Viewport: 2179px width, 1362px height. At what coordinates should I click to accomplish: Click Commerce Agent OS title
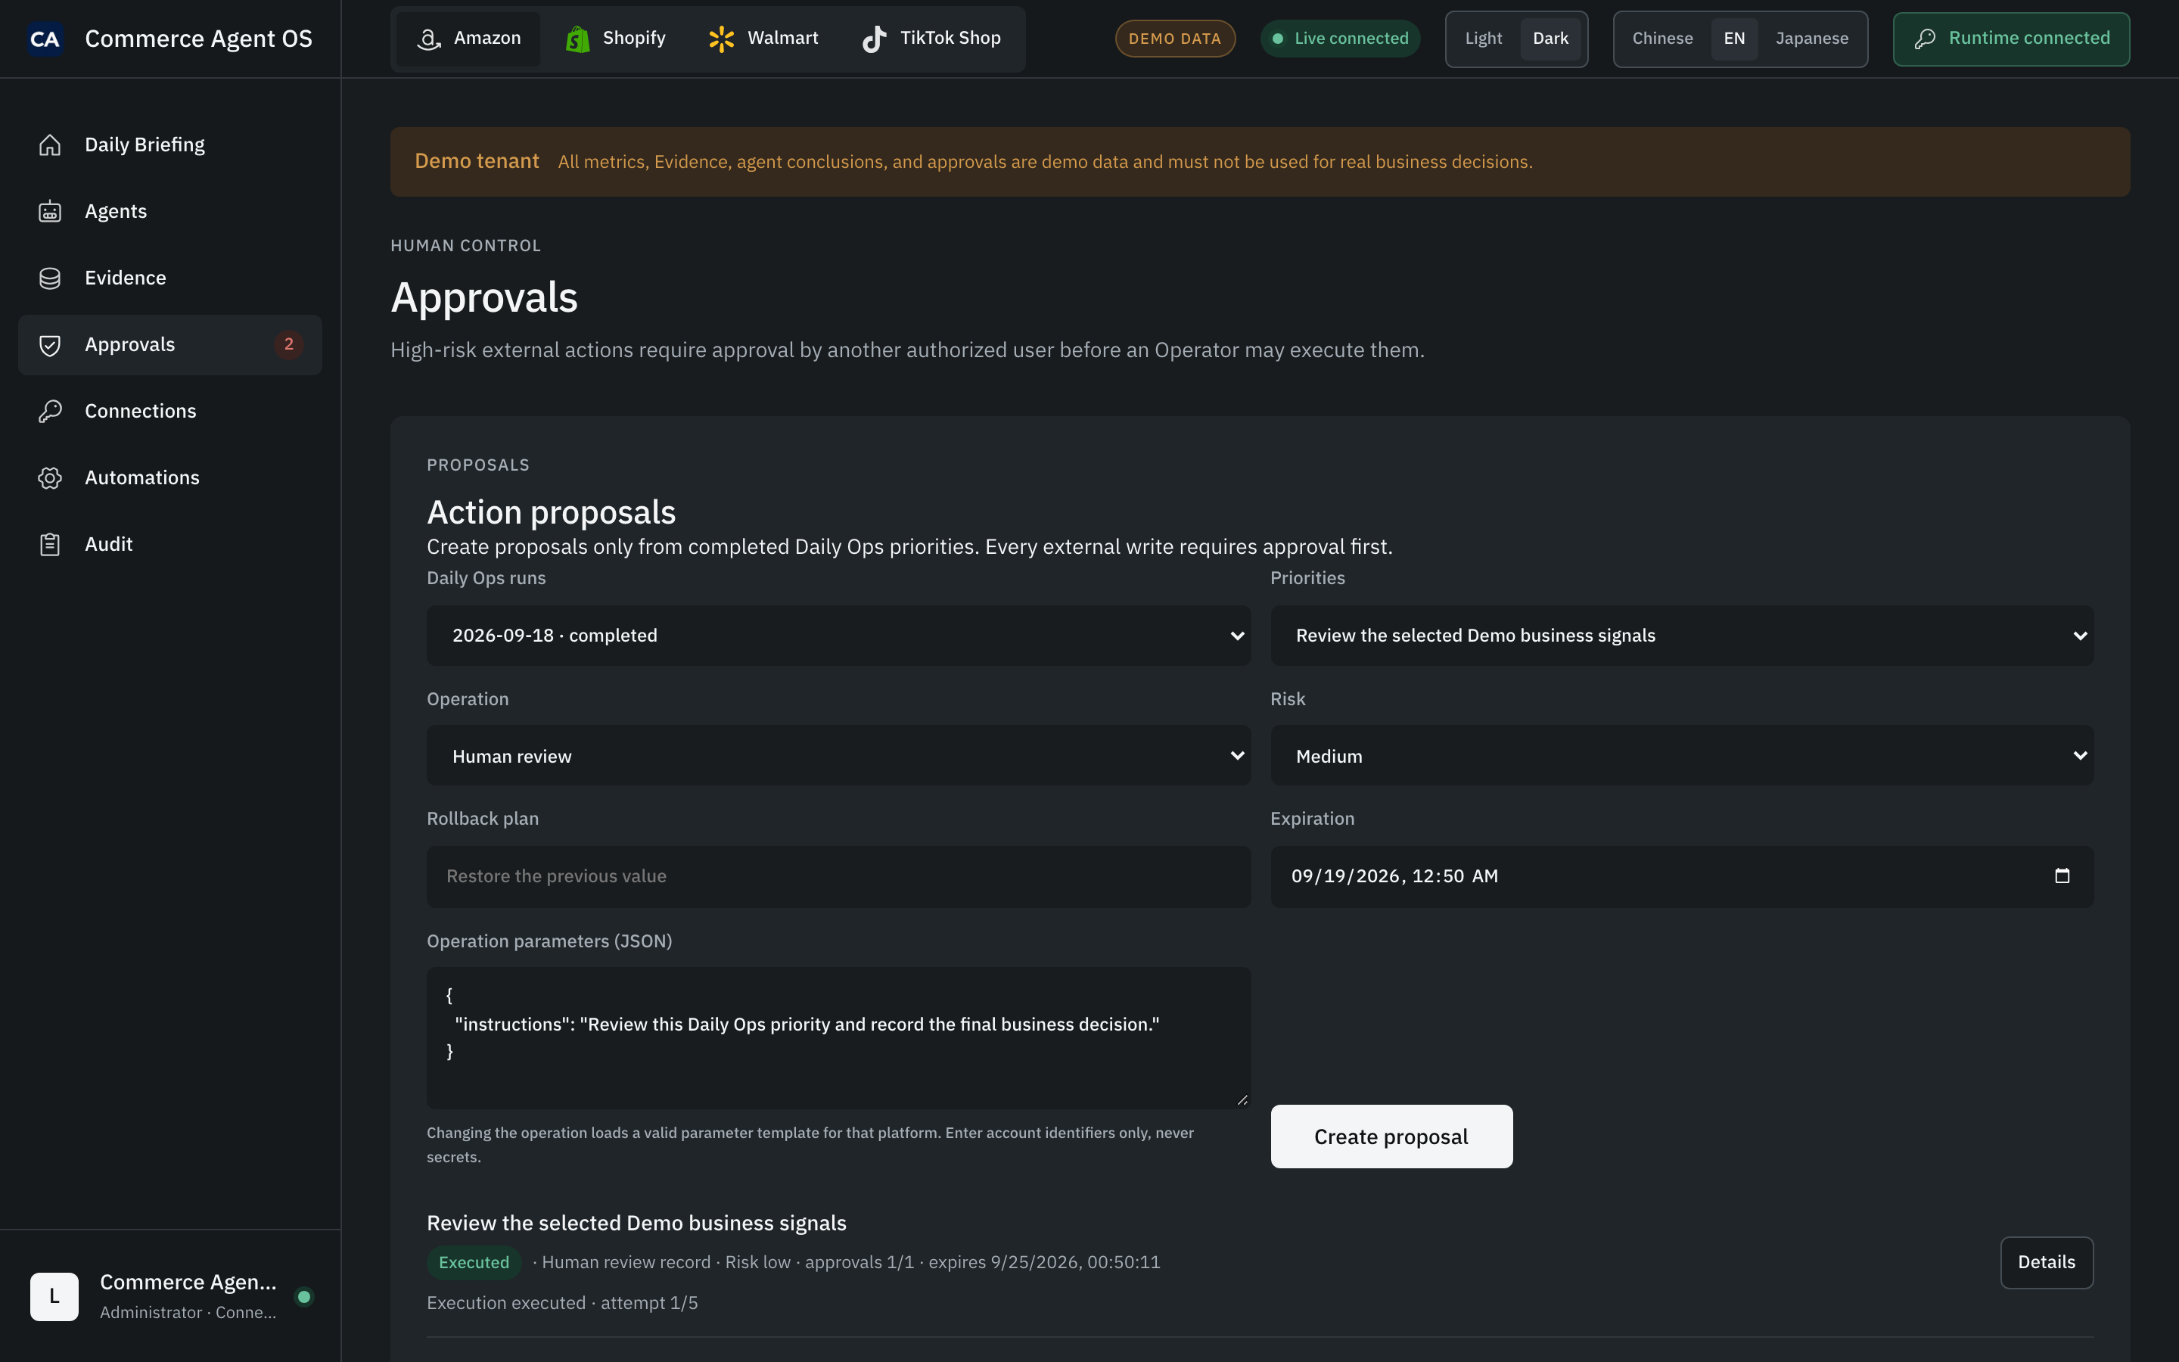[x=198, y=39]
